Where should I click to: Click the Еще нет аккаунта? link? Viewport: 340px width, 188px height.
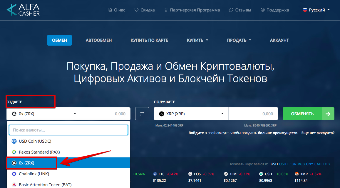tap(318, 133)
